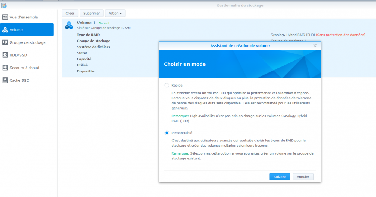
Task: Click the Choisir un mode heading
Action: [x=185, y=64]
